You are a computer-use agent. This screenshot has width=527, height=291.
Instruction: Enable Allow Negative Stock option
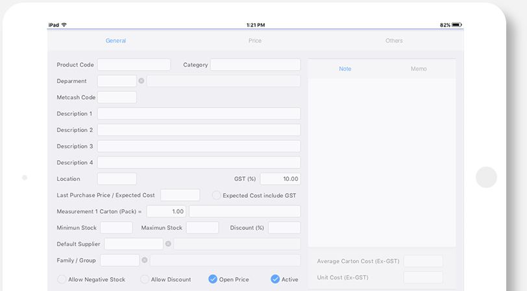[62, 279]
